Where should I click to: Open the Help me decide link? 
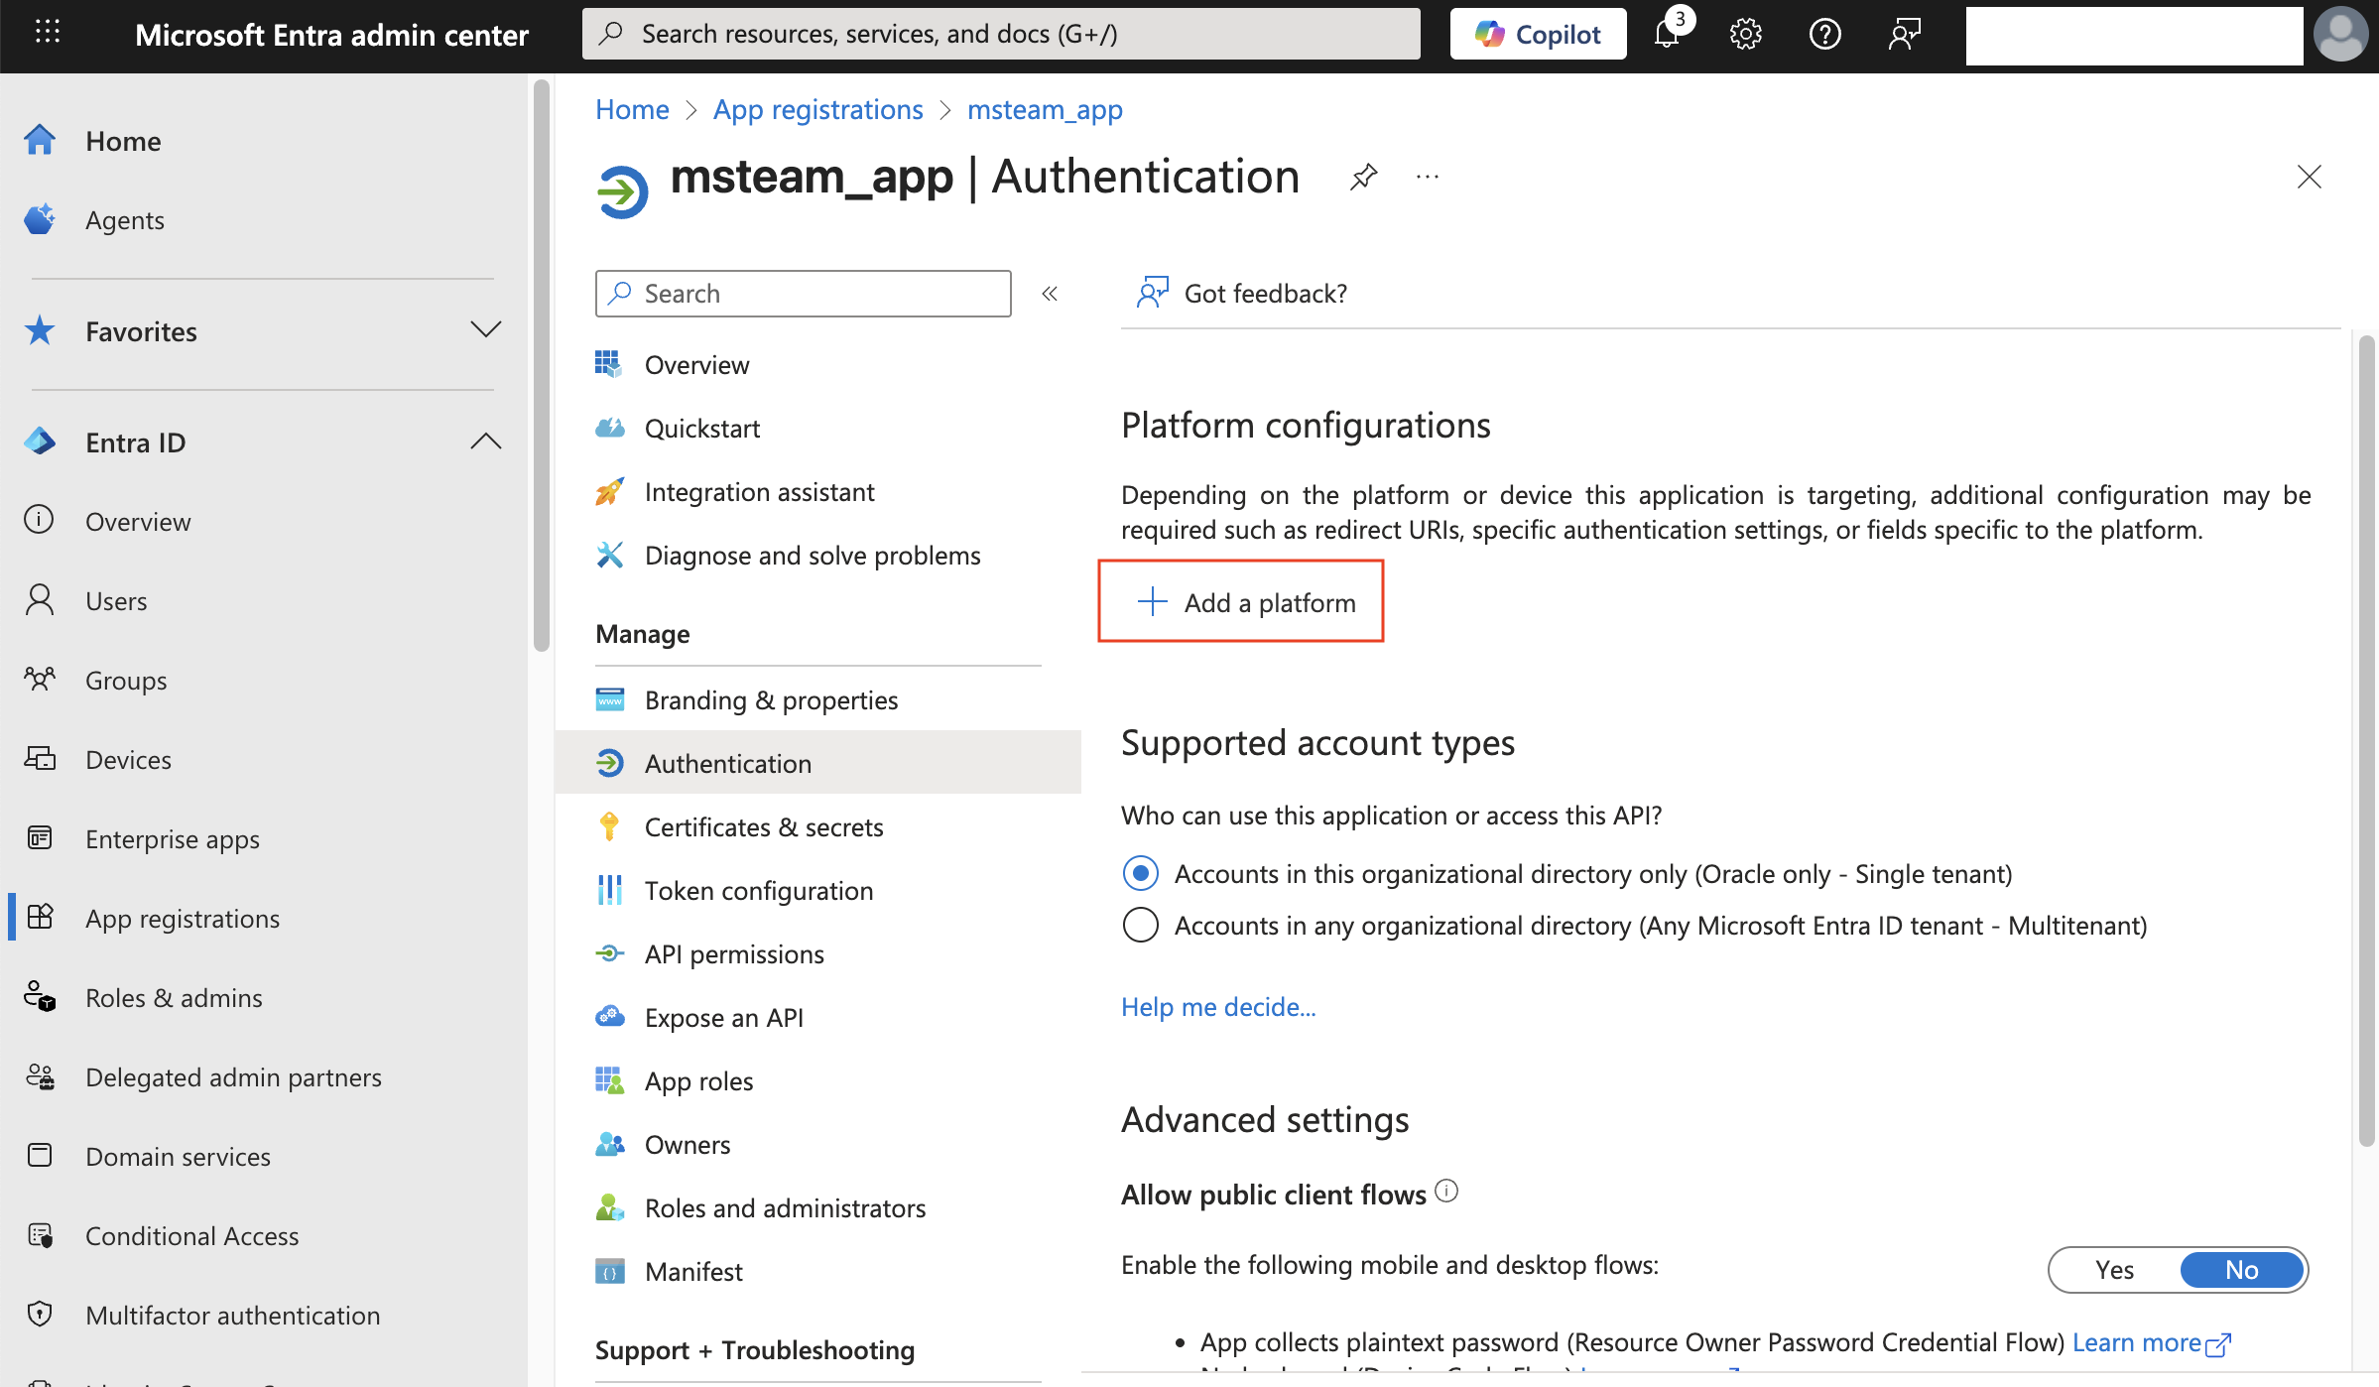point(1218,1007)
